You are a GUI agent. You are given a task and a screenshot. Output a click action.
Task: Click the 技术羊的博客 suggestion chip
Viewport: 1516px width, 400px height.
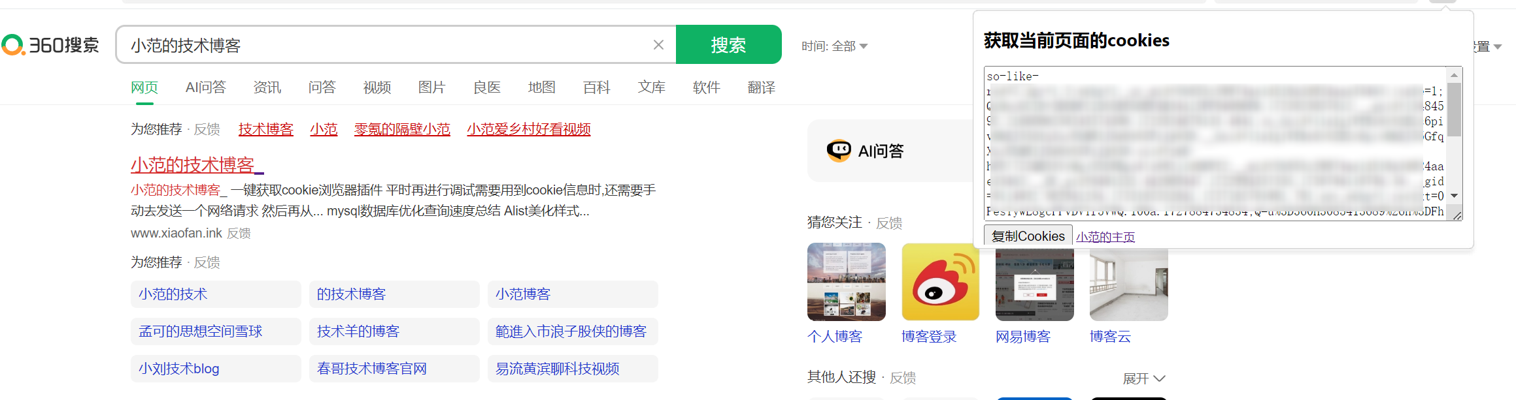pos(394,331)
